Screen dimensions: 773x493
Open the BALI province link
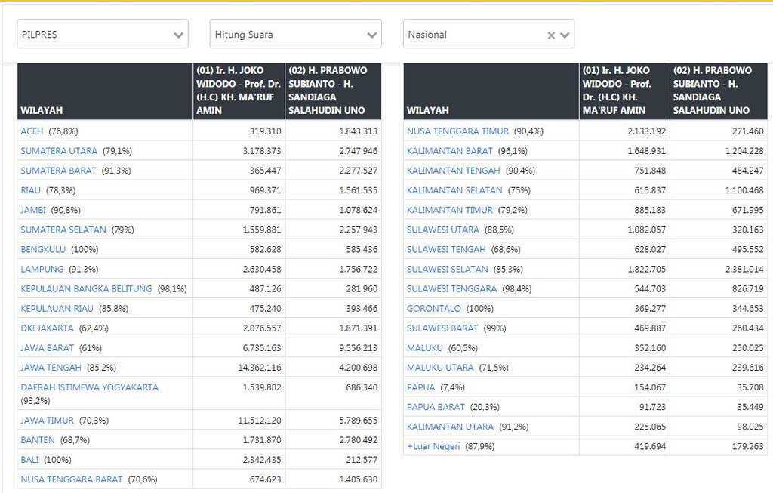(29, 460)
